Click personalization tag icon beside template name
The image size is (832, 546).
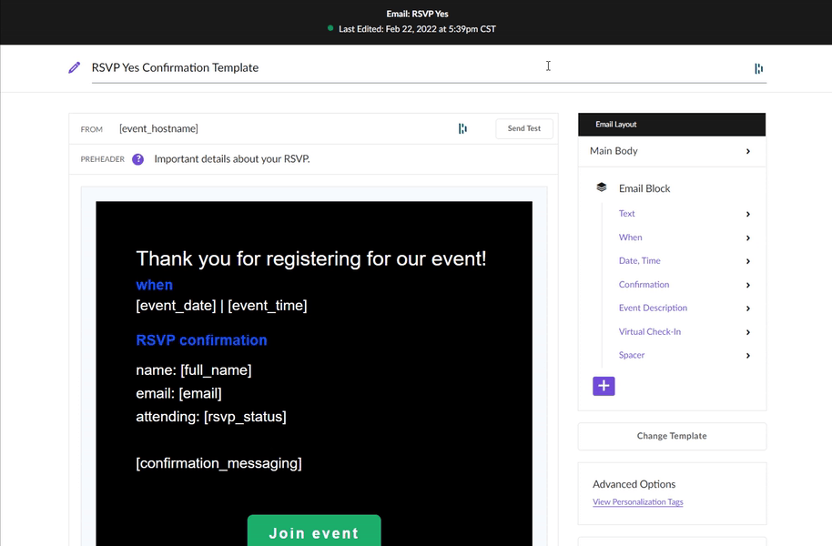(759, 68)
